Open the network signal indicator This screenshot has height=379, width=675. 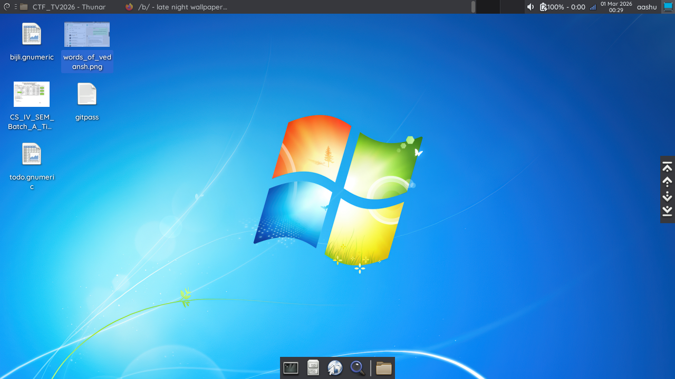tap(593, 7)
